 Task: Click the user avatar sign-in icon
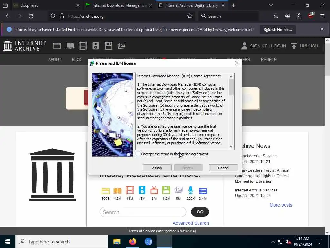tap(244, 46)
